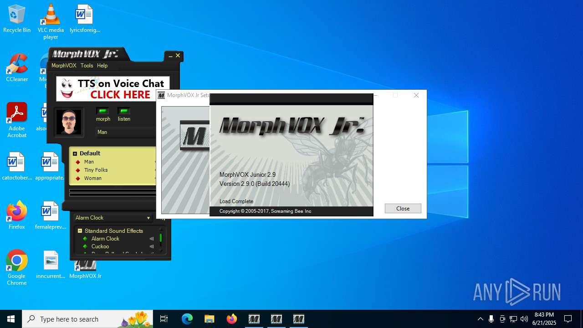The height and width of the screenshot is (328, 583).
Task: Click the network tray icon
Action: point(513,319)
